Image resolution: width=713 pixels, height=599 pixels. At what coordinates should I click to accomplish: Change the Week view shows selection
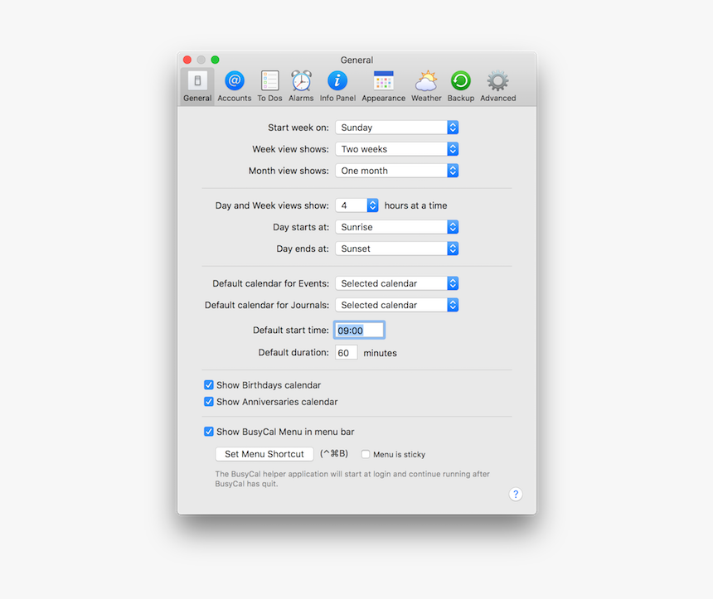(x=396, y=148)
